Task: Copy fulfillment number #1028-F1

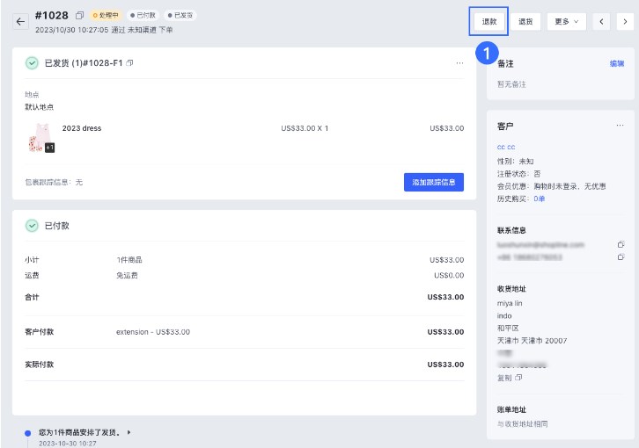Action: click(130, 63)
